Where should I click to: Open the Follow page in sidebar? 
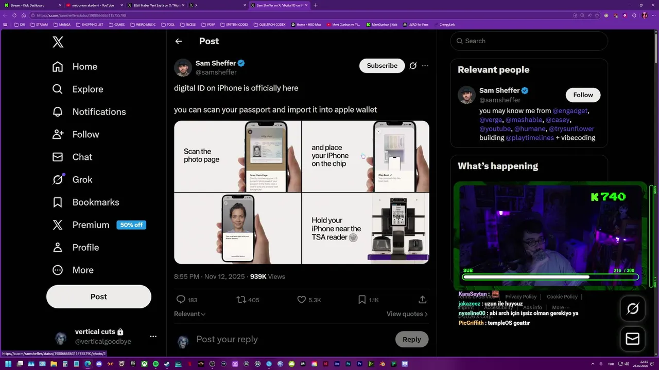75,135
